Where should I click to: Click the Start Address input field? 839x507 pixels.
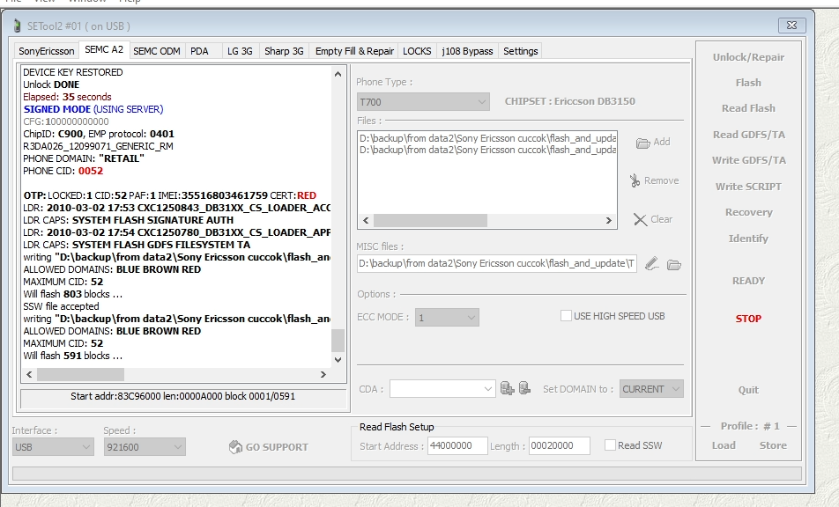click(457, 446)
